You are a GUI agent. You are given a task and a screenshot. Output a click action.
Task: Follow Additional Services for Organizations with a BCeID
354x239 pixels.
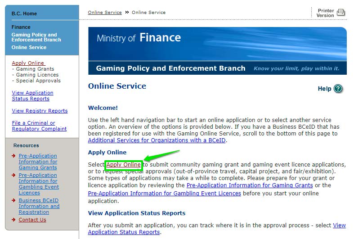157,140
